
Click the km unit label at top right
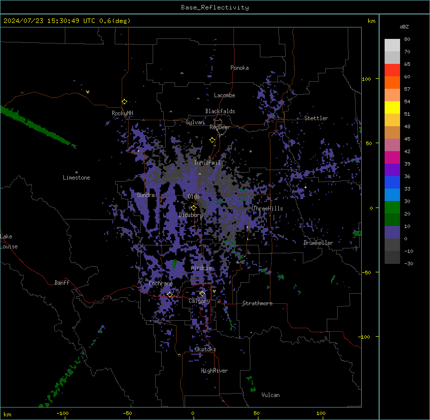point(371,21)
